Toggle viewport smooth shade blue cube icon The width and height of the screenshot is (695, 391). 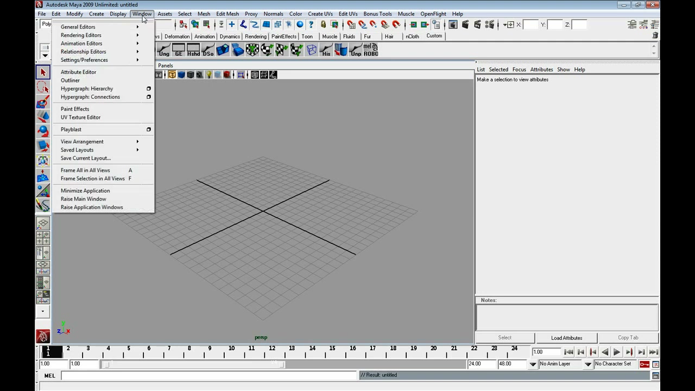tap(181, 75)
